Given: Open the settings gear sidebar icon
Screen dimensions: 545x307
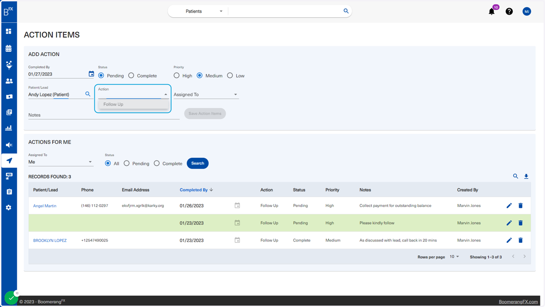Looking at the screenshot, I should pyautogui.click(x=9, y=207).
